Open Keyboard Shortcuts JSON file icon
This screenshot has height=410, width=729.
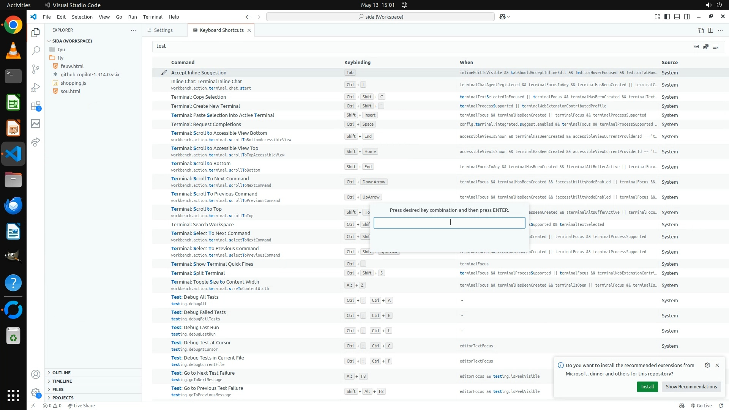tap(701, 30)
